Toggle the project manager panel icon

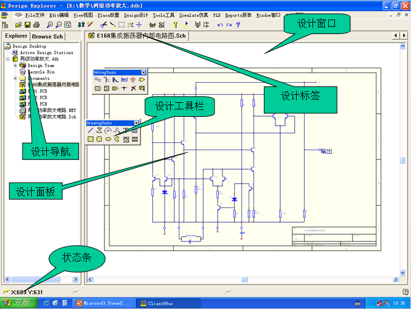[5, 25]
